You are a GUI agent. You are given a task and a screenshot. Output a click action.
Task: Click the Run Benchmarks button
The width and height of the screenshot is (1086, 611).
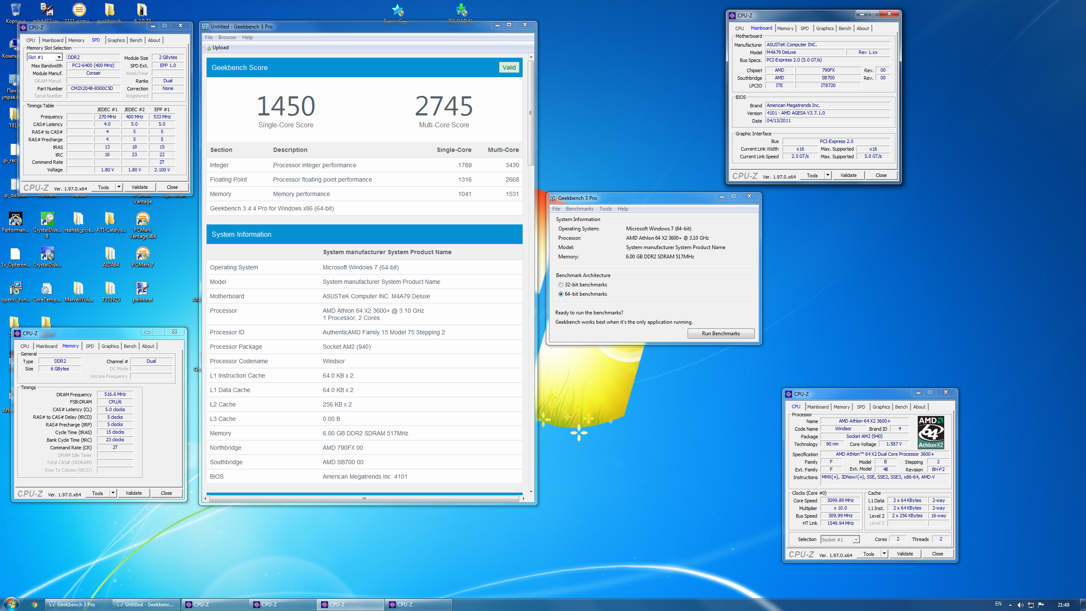tap(721, 334)
